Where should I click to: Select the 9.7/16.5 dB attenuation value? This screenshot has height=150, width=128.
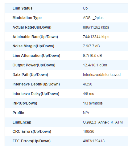pyautogui.click(x=92, y=56)
